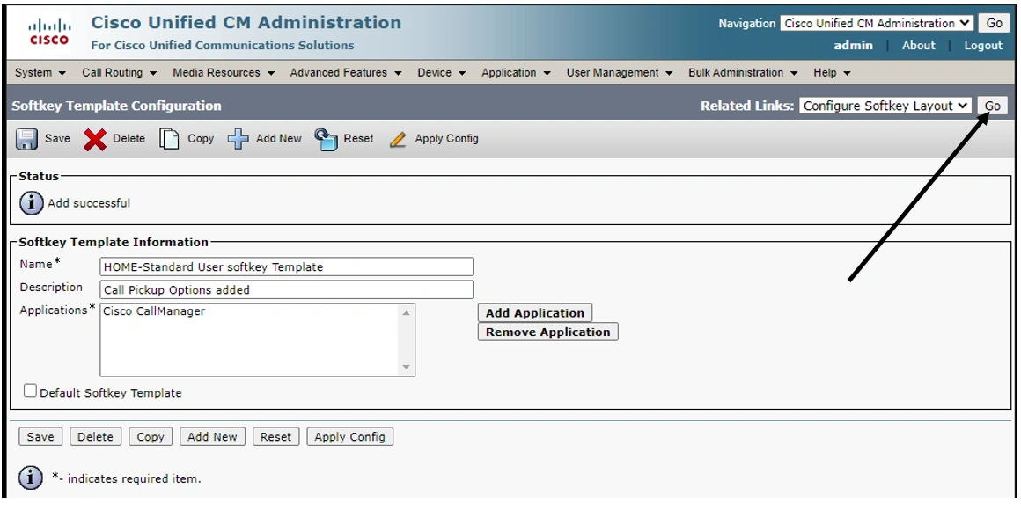The width and height of the screenshot is (1021, 511).
Task: Toggle the Default Softkey Template checkbox
Action: (30, 391)
